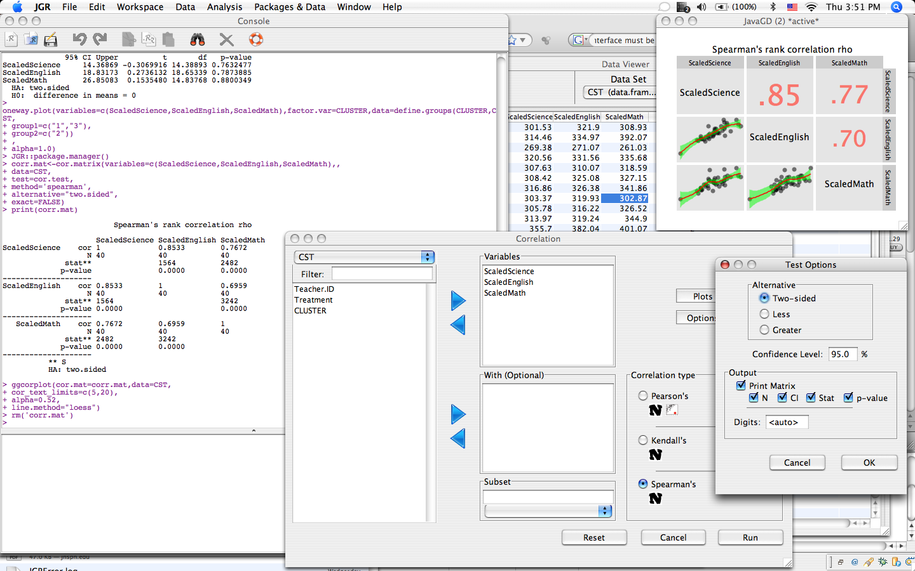Click the paste clipboard toolbar icon
Viewport: 915px width, 571px height.
168,39
